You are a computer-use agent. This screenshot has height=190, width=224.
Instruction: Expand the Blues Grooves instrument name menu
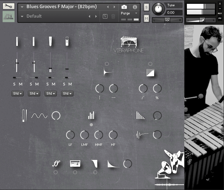coord(22,7)
